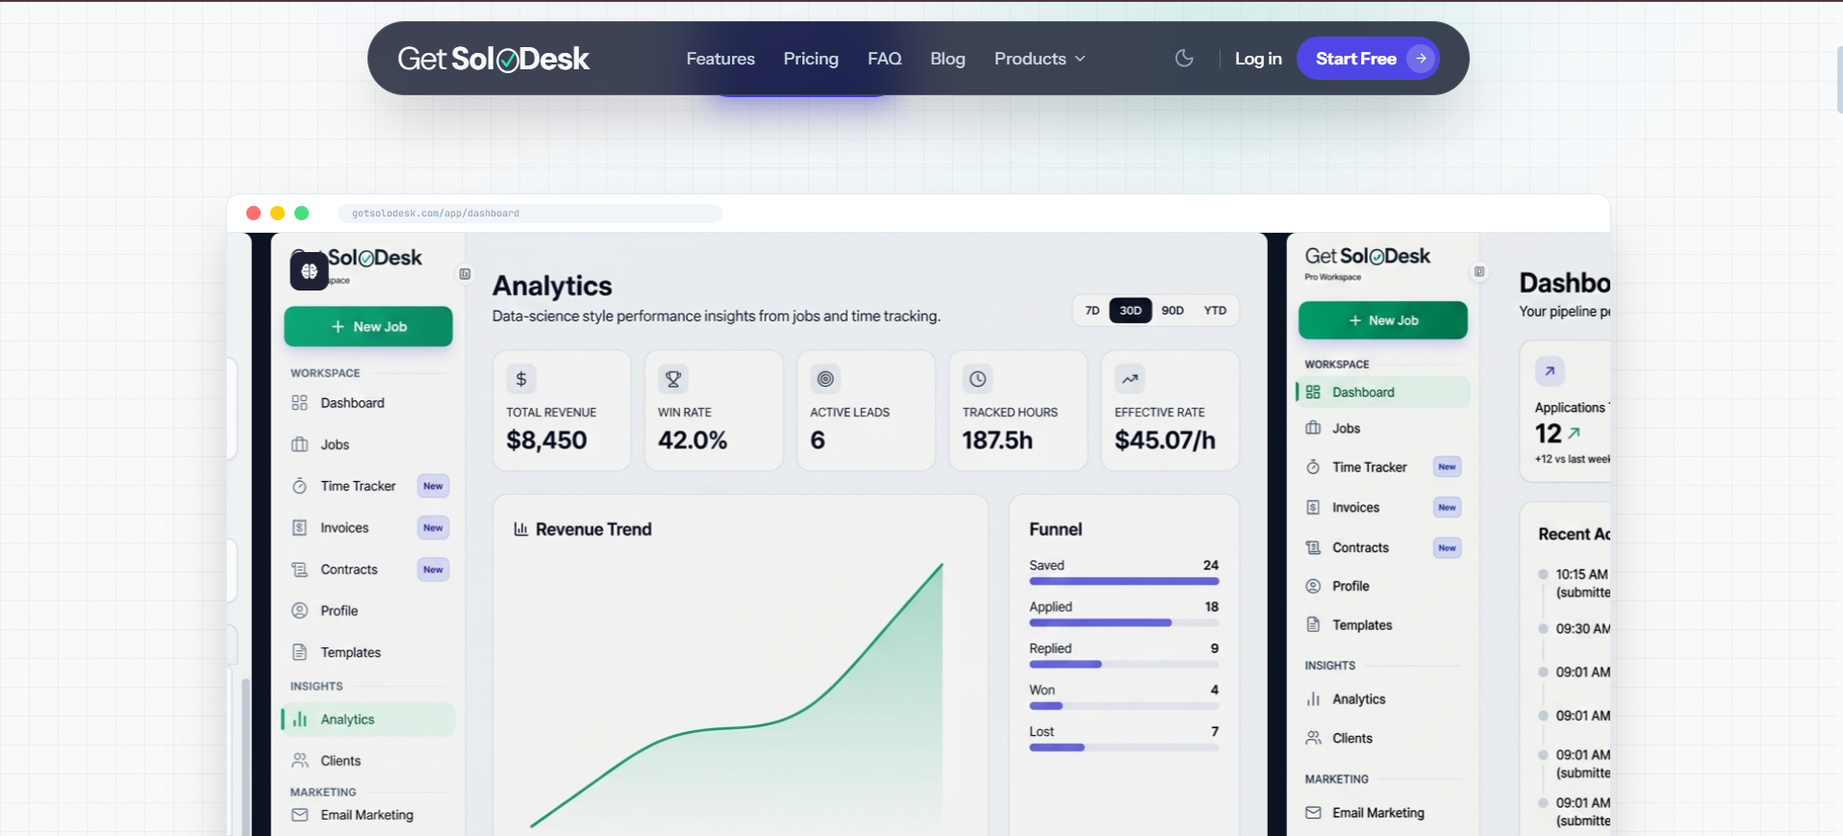Image resolution: width=1843 pixels, height=836 pixels.
Task: Click arrow icon on Applications card
Action: pyautogui.click(x=1550, y=371)
